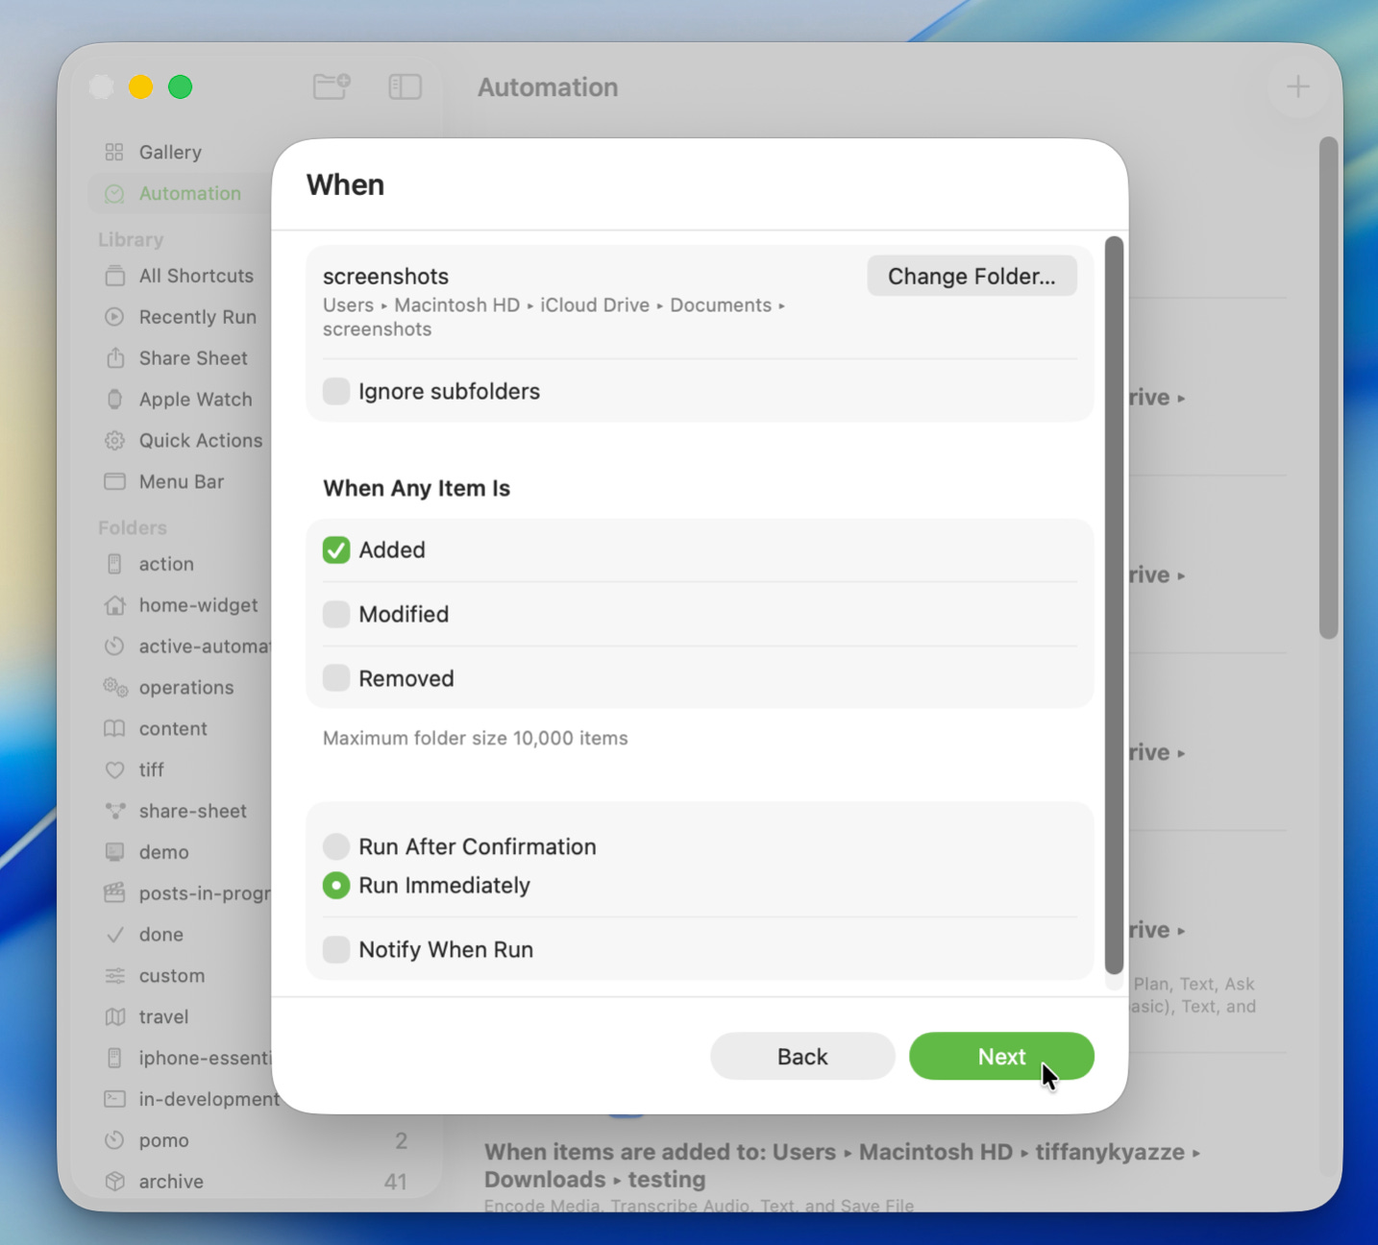
Task: Select Run After Confirmation radio button
Action: pyautogui.click(x=336, y=846)
